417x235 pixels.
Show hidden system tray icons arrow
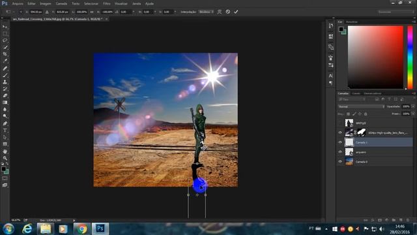point(326,229)
